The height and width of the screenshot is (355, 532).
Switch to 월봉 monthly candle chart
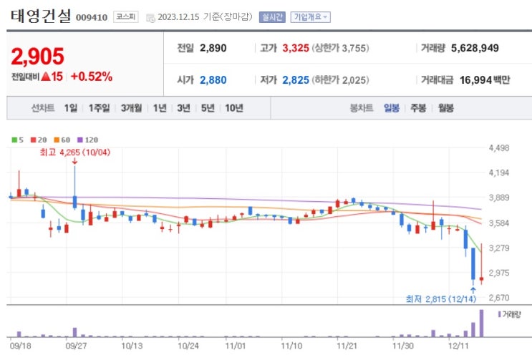(x=445, y=108)
